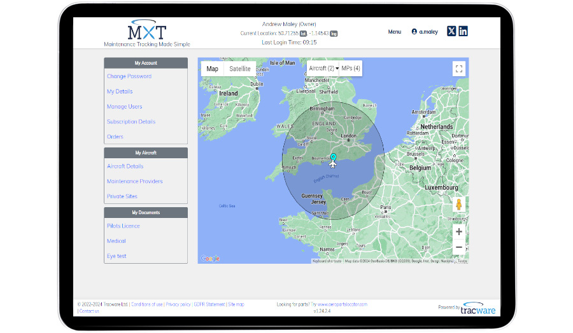Open Orders link

[115, 137]
